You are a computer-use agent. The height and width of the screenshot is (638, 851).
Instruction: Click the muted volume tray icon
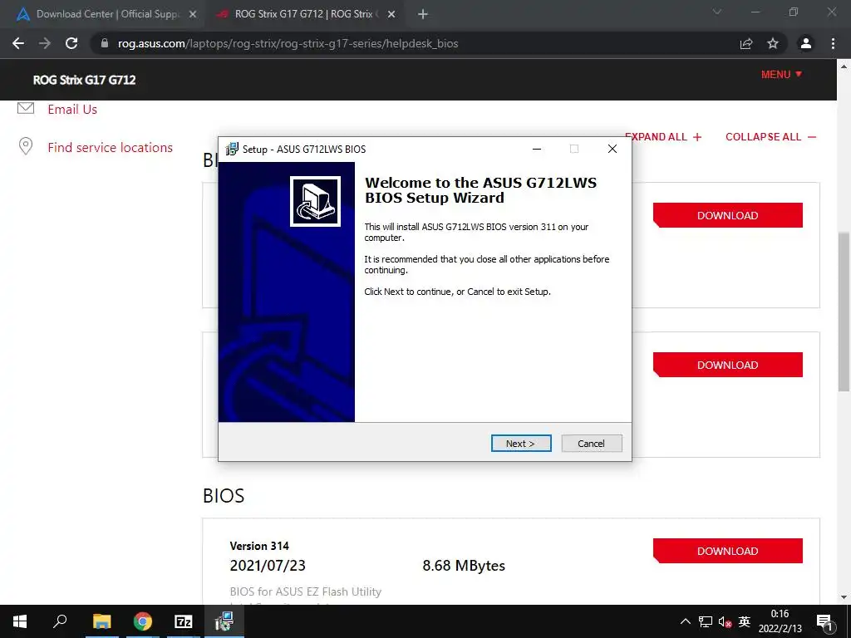pos(725,621)
